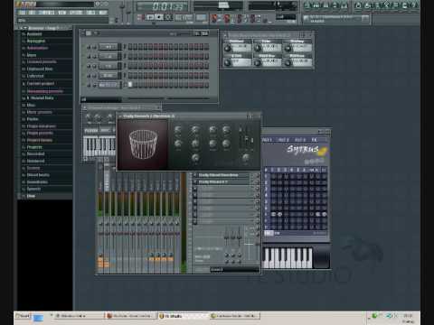The height and width of the screenshot is (325, 434).
Task: Expand the Misc folder in browser
Action: tap(31, 105)
